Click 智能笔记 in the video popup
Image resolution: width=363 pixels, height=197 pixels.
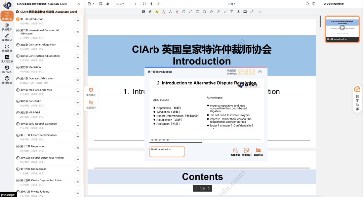246,152
